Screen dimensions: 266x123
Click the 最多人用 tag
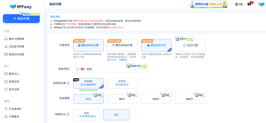point(79,41)
